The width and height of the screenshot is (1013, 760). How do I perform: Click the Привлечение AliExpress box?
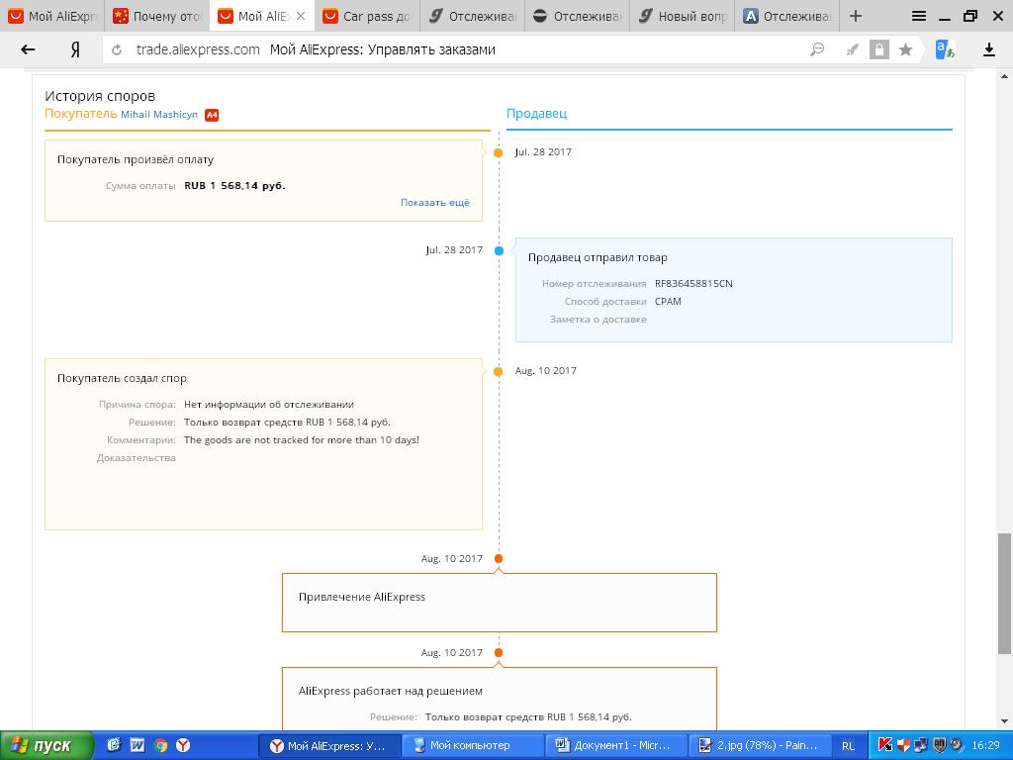click(500, 603)
